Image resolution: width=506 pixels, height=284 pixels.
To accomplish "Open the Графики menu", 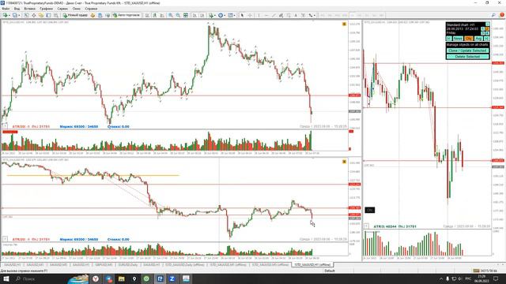I will click(x=47, y=9).
